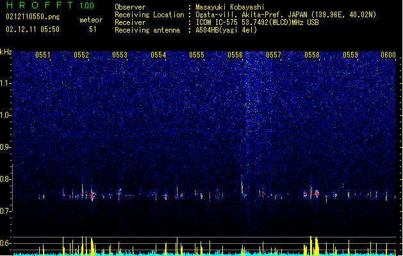Click the 0551 time marker
The image size is (403, 256).
point(43,55)
